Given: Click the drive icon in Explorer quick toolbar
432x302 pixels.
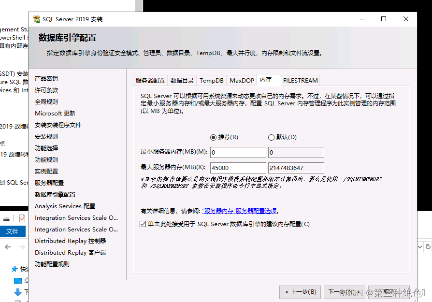Looking at the screenshot, I should (x=6, y=219).
